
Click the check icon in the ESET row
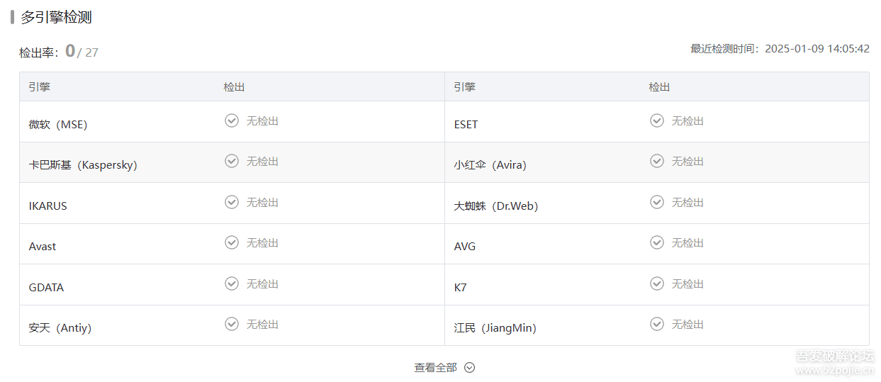click(657, 120)
